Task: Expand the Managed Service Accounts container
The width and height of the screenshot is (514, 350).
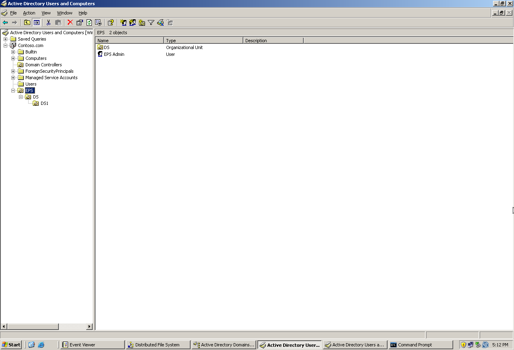Action: (x=13, y=78)
